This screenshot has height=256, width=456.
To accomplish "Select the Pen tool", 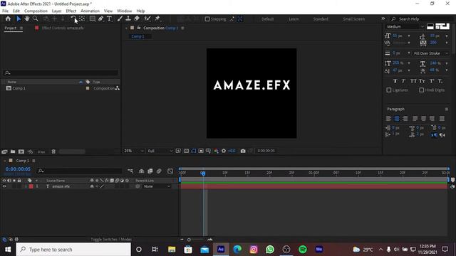I will tap(100, 19).
